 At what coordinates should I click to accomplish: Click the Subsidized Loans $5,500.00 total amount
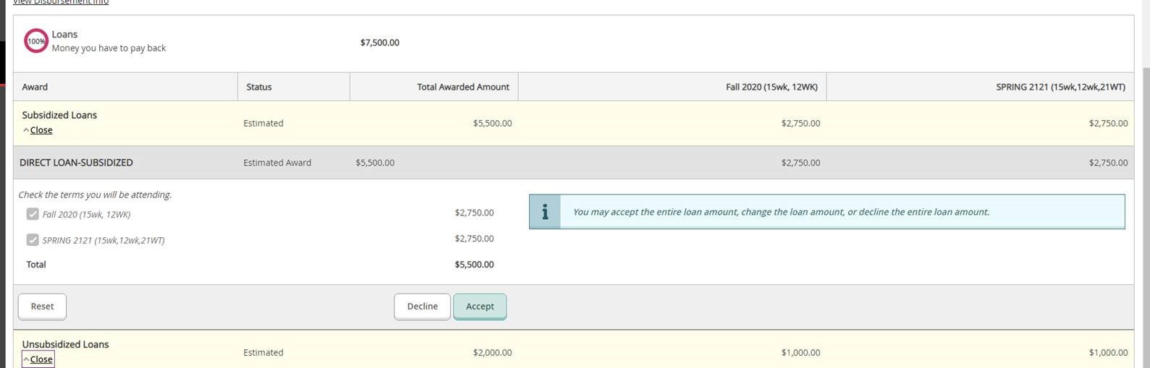[x=492, y=124]
